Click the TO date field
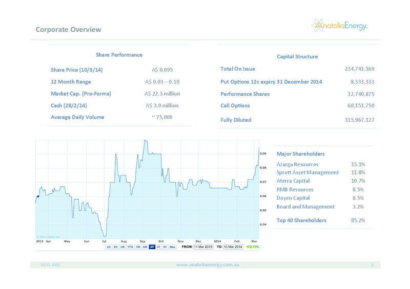The width and height of the screenshot is (410, 289). pos(233,247)
